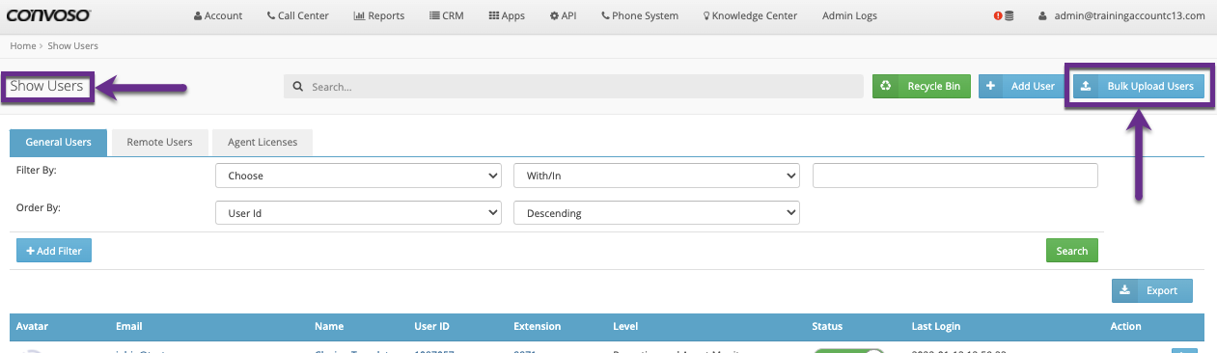The width and height of the screenshot is (1217, 353).
Task: Open the Filter By Choose dropdown
Action: click(x=358, y=176)
